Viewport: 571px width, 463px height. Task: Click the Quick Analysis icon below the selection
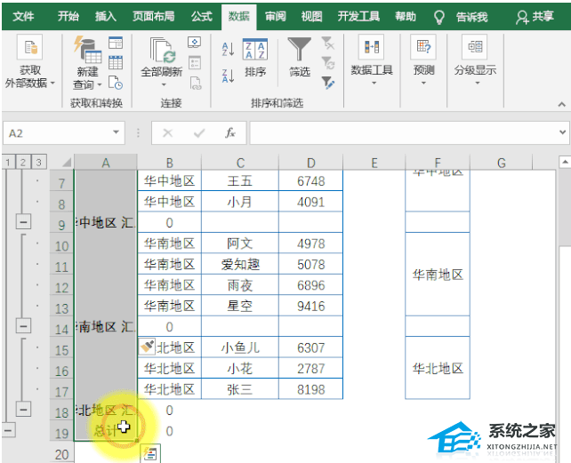coord(150,453)
